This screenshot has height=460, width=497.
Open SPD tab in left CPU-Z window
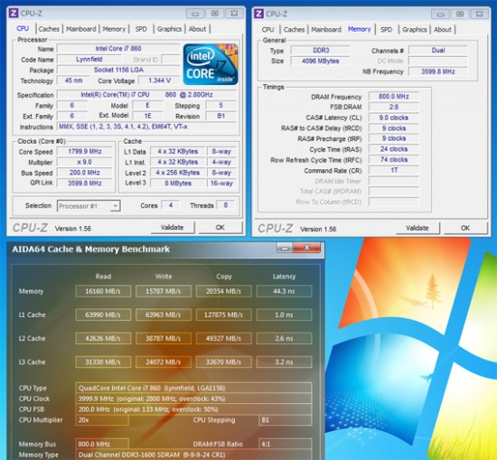(x=141, y=29)
